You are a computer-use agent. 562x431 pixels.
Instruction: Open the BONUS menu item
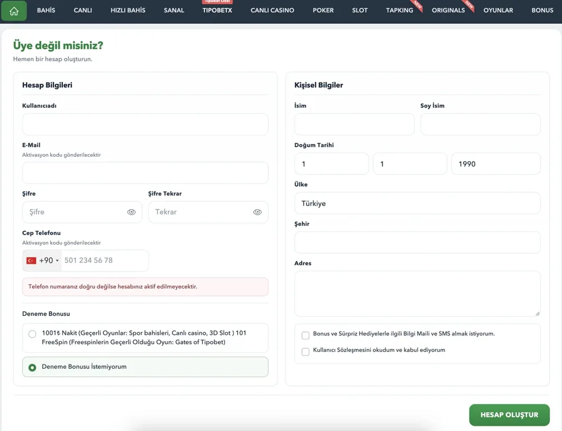pos(542,10)
